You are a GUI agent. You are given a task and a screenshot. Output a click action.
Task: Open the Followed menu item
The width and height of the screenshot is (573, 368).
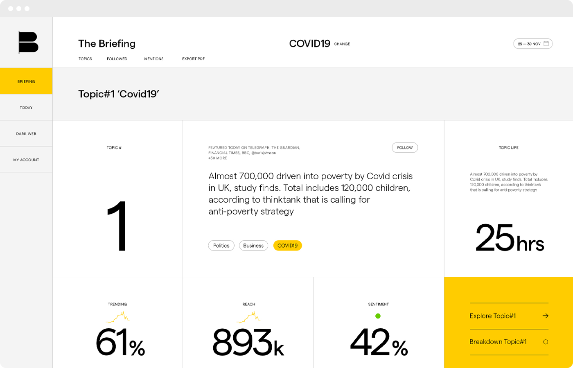(117, 59)
